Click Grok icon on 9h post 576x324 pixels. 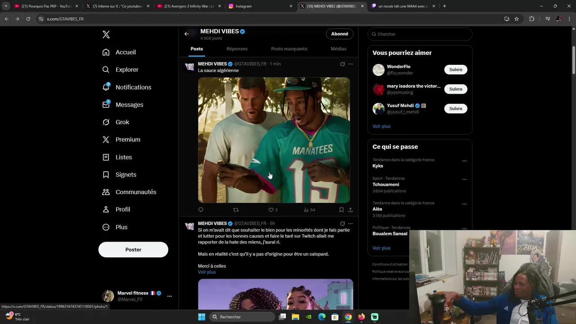(x=342, y=224)
